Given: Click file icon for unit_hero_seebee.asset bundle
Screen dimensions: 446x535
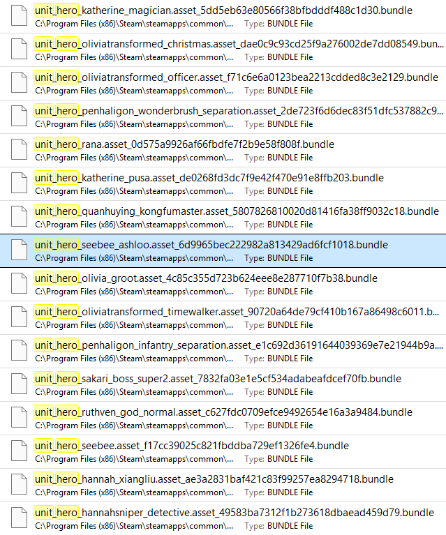Looking at the screenshot, I should coord(19,451).
